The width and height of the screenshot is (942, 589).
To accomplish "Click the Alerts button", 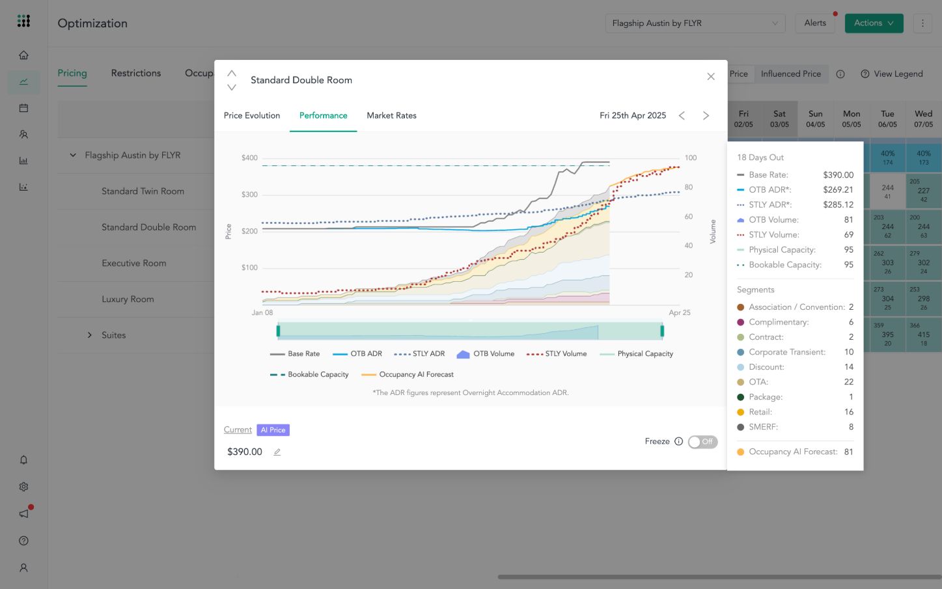I will [x=814, y=23].
